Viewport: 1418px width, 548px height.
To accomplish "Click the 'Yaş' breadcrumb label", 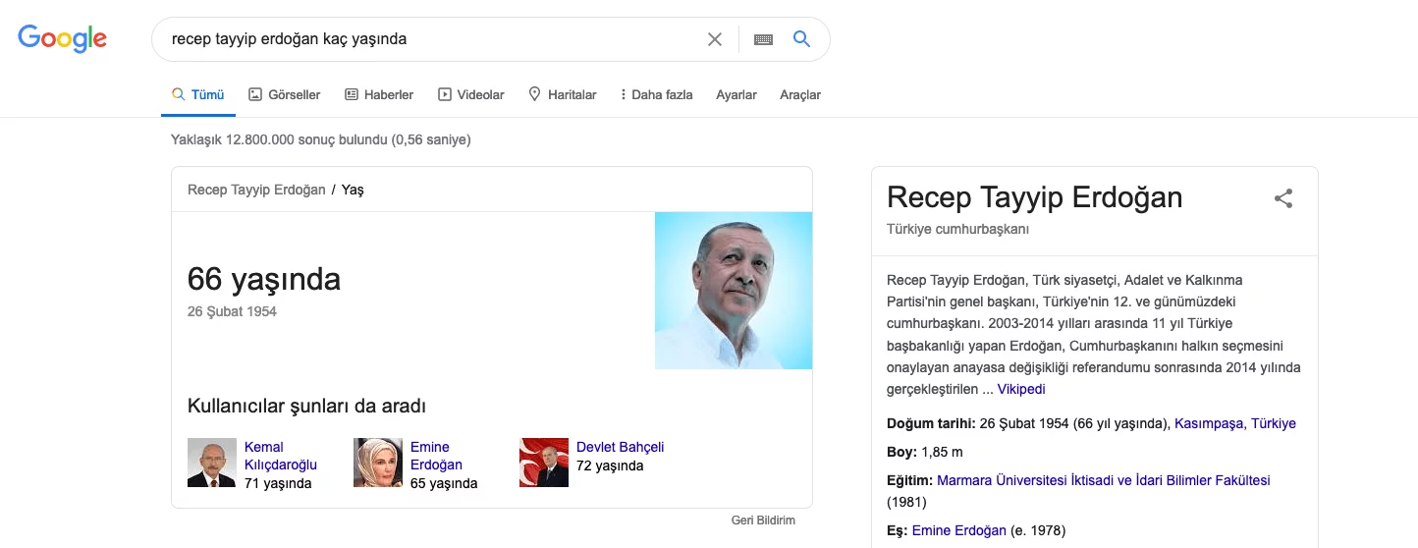I will (353, 190).
